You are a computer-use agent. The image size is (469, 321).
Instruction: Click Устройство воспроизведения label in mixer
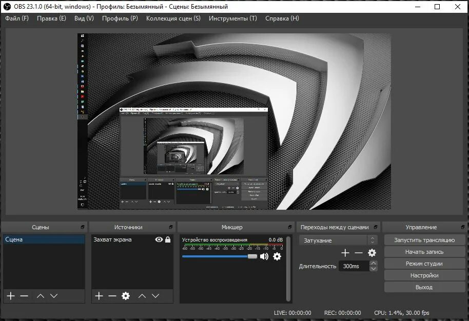point(214,239)
